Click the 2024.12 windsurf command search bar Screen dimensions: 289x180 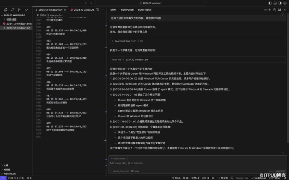pyautogui.click(x=150, y=3)
